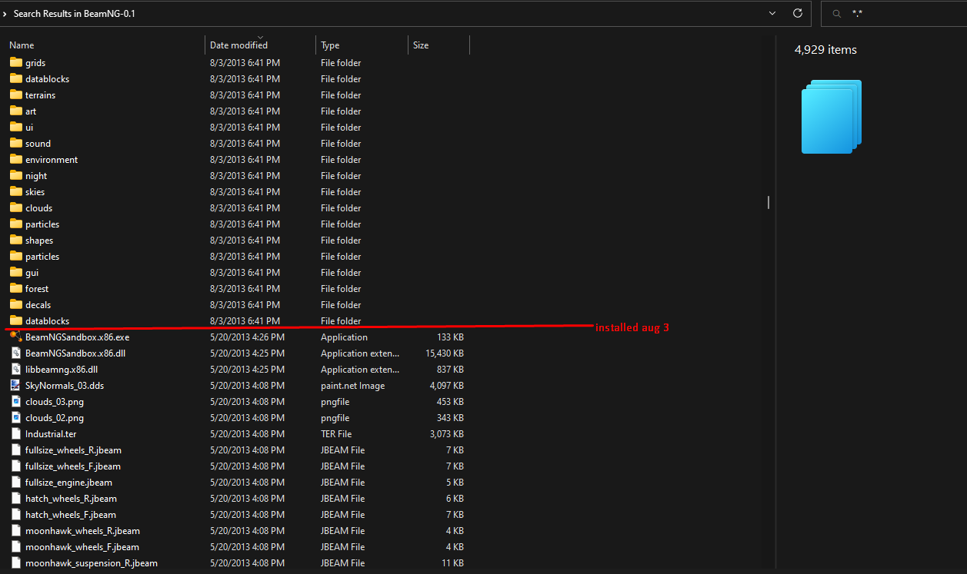Select the shapes folder icon

pyautogui.click(x=16, y=240)
